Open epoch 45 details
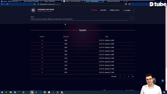The width and height of the screenshot is (167, 94). [x=42, y=73]
